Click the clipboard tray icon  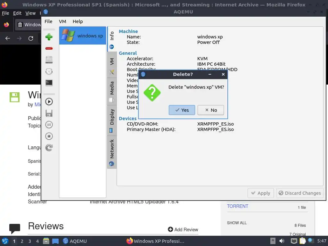coord(302,241)
